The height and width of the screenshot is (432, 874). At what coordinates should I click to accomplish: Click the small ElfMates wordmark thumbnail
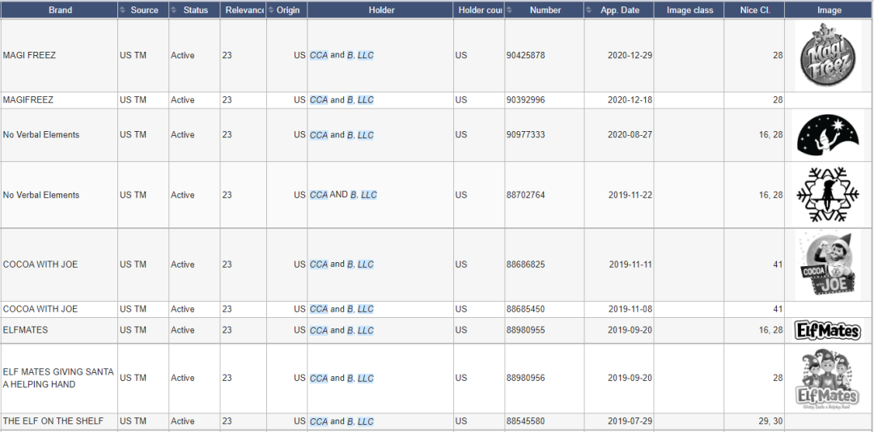point(827,330)
